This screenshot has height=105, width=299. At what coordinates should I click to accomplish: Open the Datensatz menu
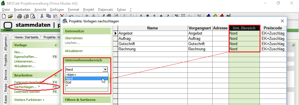coord(105,10)
